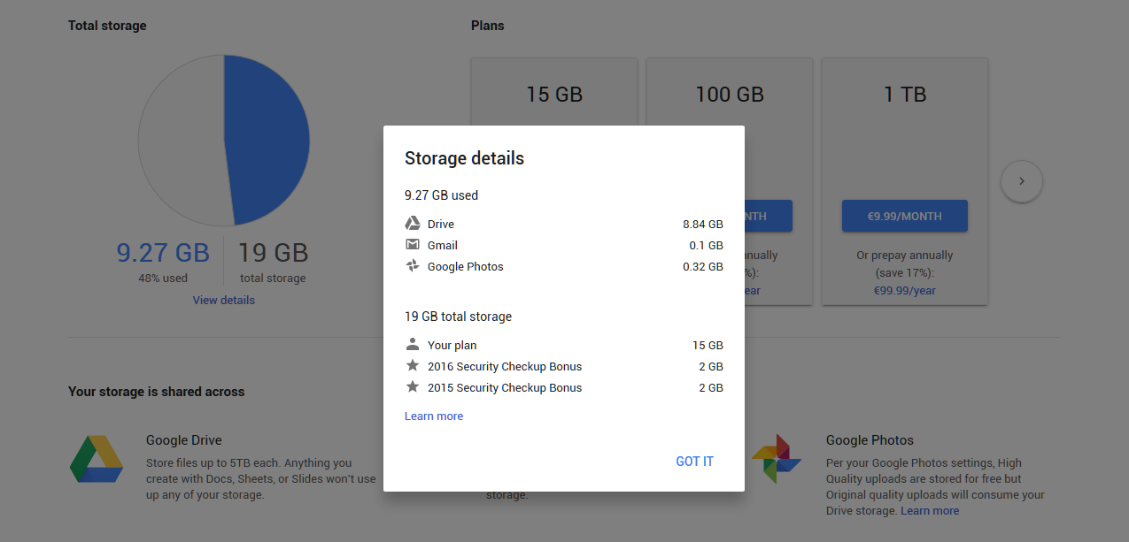Choose the €9.99/MONTH plan button
The image size is (1129, 542).
point(905,216)
